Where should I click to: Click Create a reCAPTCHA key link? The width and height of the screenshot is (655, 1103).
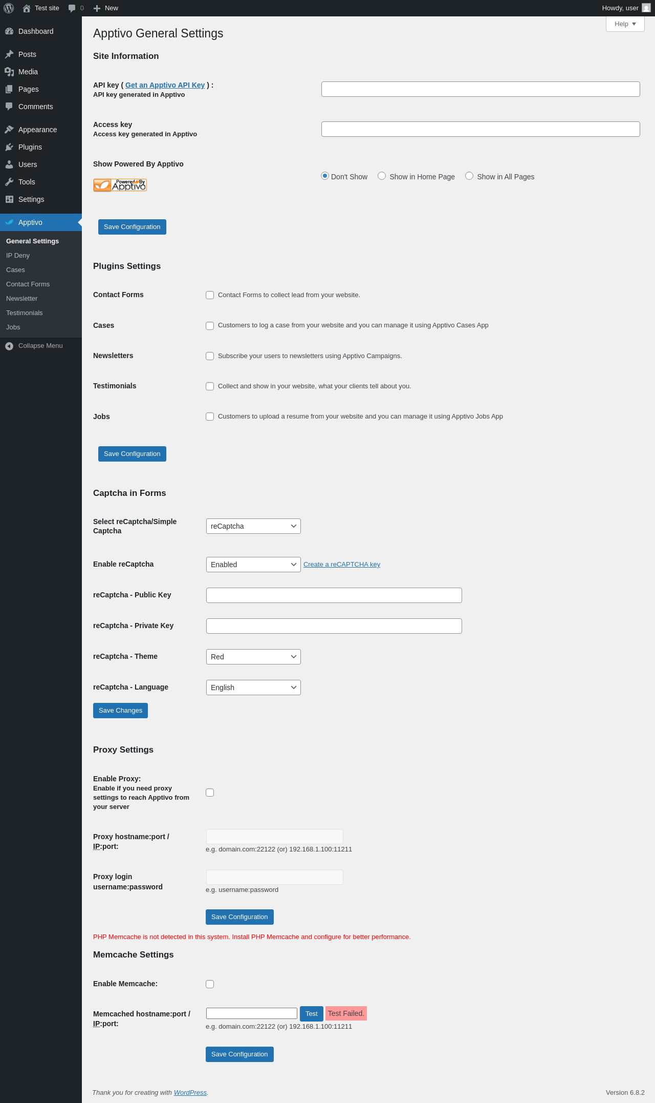[342, 565]
